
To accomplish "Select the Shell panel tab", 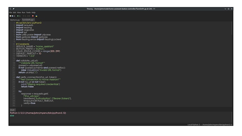I will (12, 110).
